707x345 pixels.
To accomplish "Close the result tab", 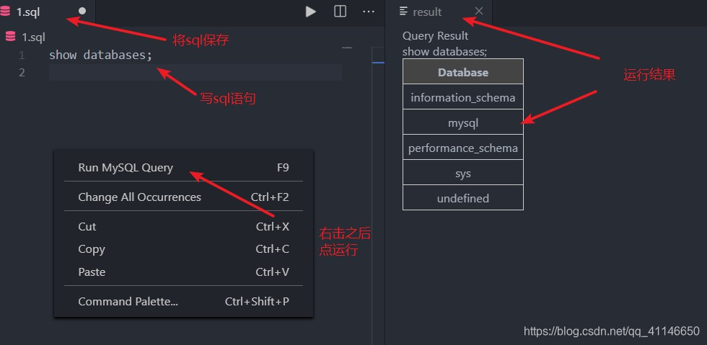I will (479, 12).
